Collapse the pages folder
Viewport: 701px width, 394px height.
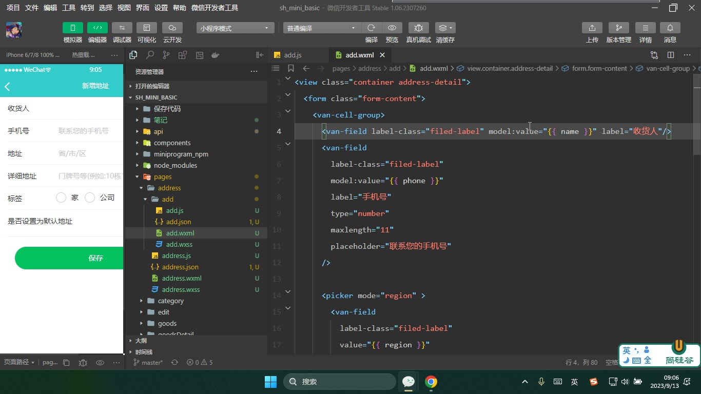point(137,176)
